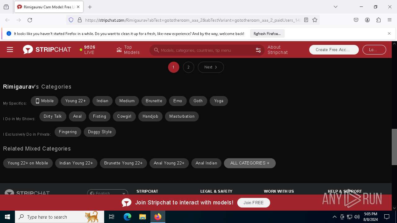
Task: Open Firefox extensions icon
Action: point(378,20)
